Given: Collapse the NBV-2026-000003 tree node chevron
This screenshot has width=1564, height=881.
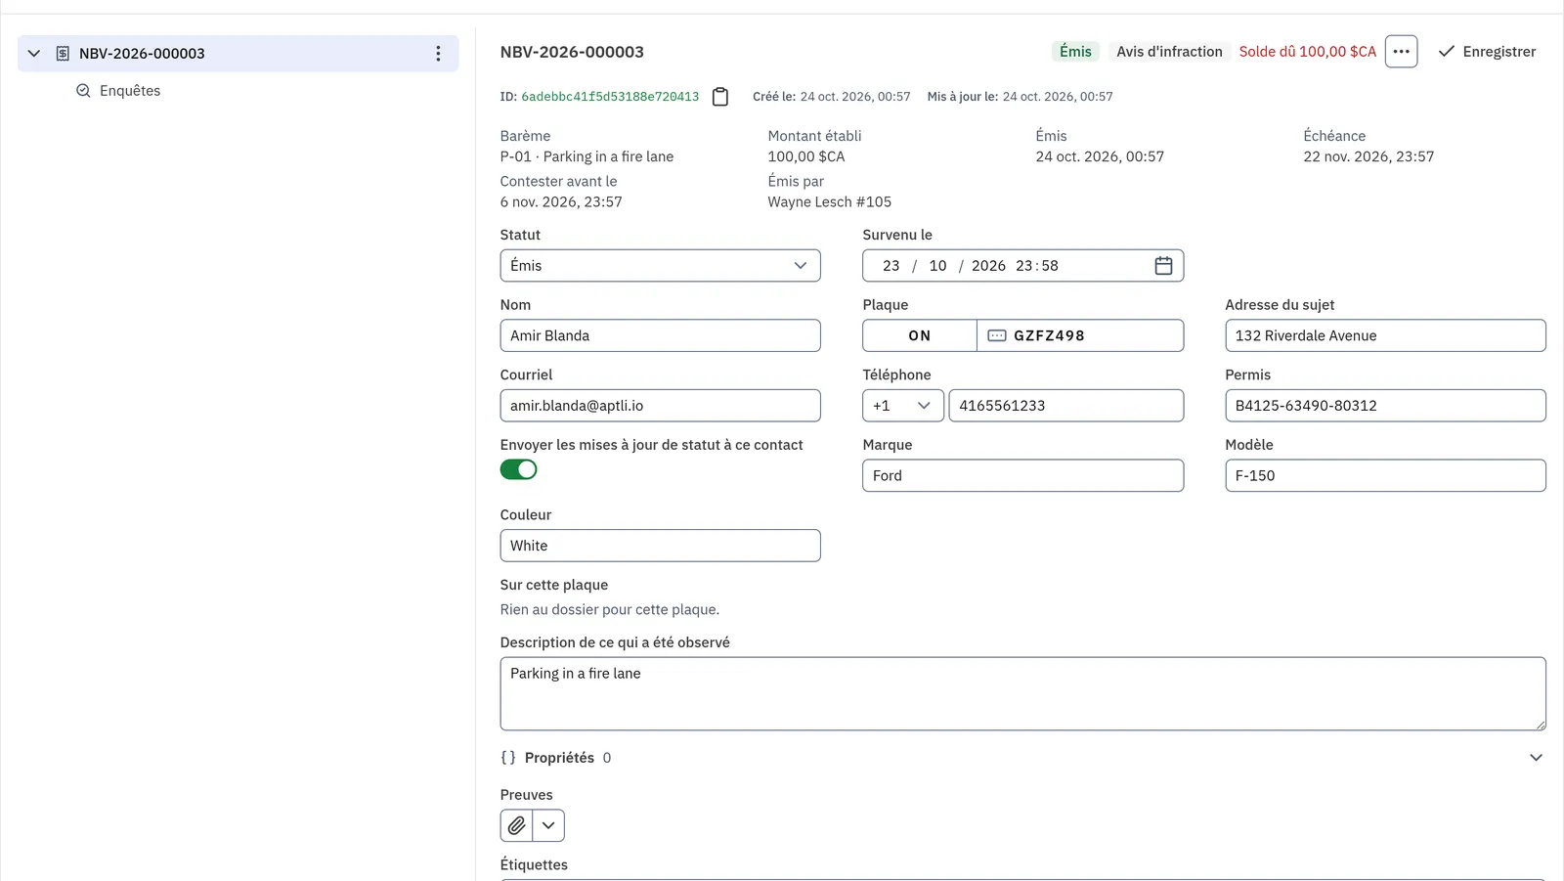Looking at the screenshot, I should coord(34,54).
